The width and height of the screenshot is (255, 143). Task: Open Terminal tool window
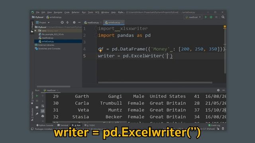63,125
